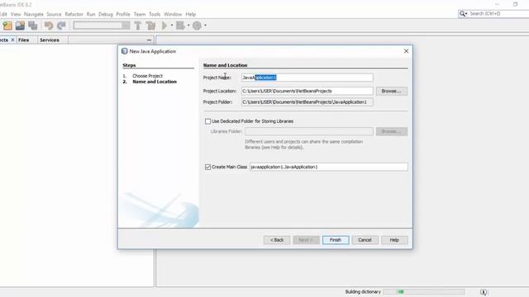The height and width of the screenshot is (297, 529).
Task: Click the Save All toolbar icon
Action: tap(33, 26)
